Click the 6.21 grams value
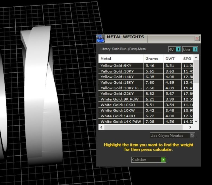 [x=150, y=99]
